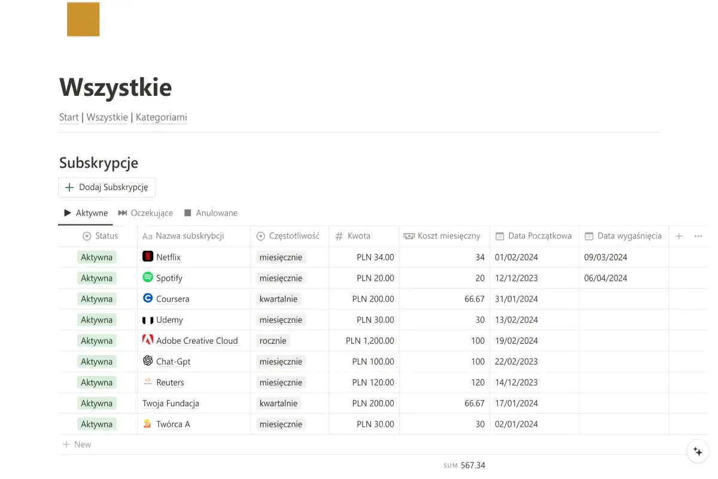Open the Netflix subscription page

click(x=168, y=257)
